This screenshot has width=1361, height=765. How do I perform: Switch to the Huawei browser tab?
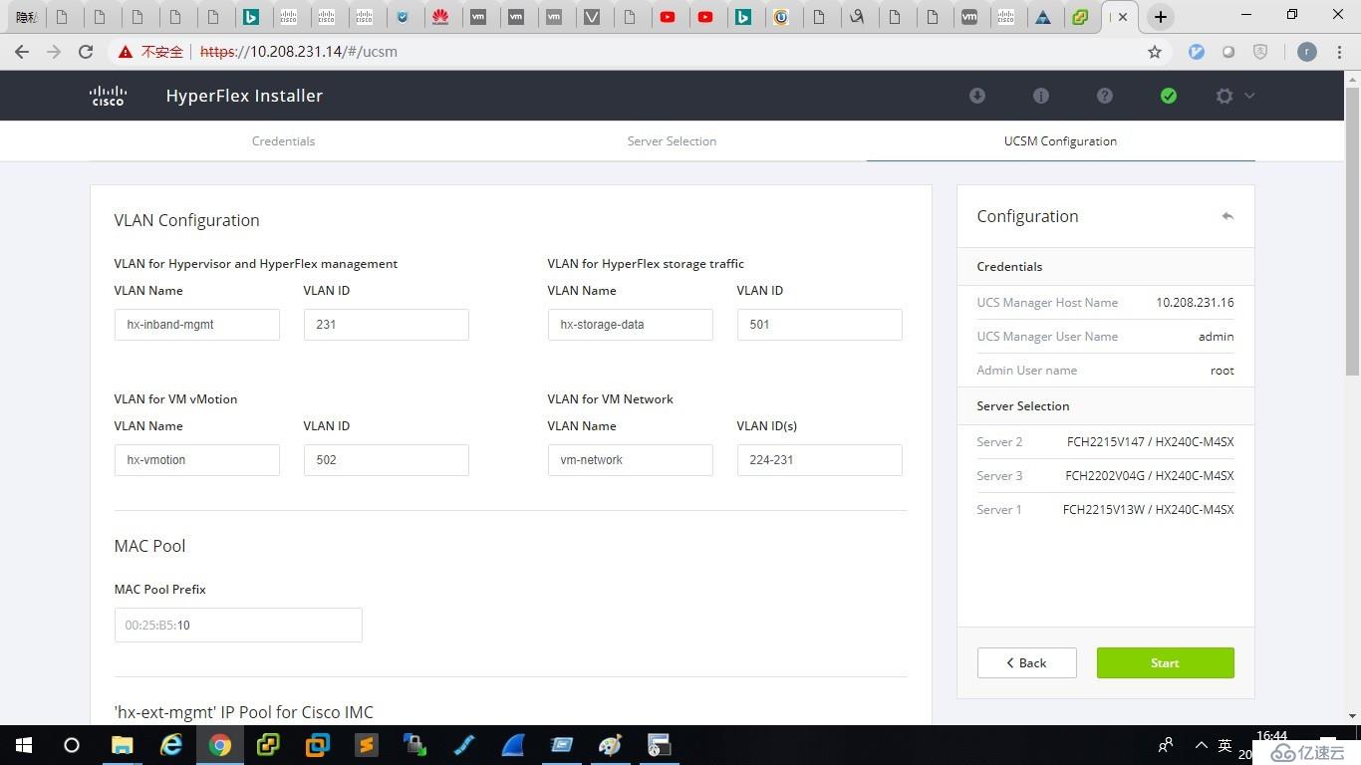pyautogui.click(x=440, y=17)
